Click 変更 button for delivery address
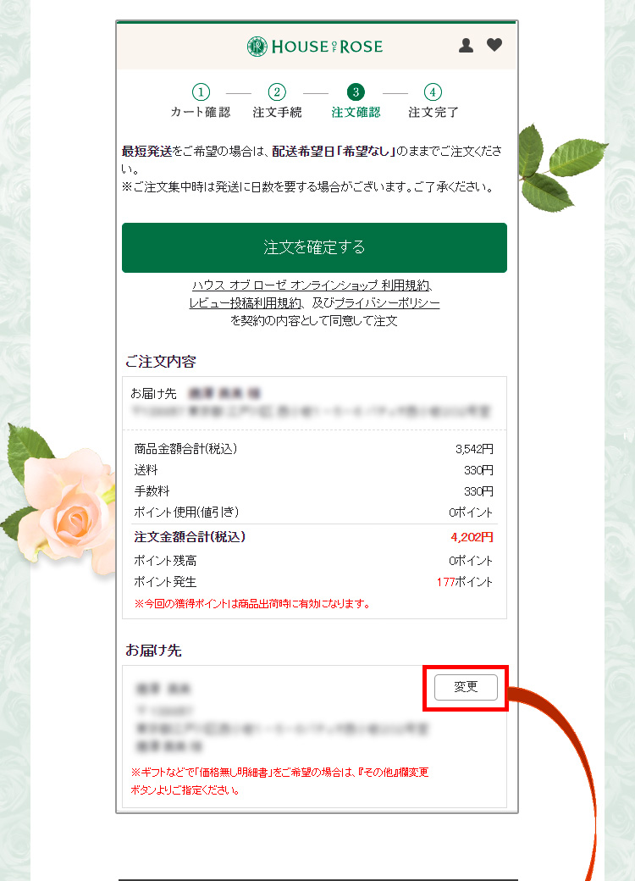The height and width of the screenshot is (881, 635). [x=466, y=687]
